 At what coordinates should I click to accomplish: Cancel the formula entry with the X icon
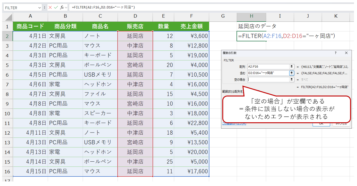pyautogui.click(x=50, y=8)
